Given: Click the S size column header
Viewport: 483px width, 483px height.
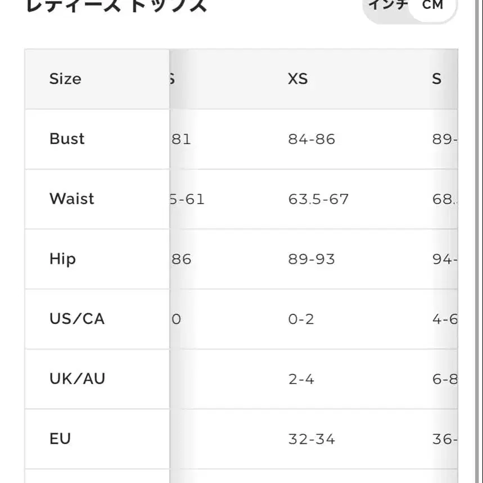Looking at the screenshot, I should (437, 79).
